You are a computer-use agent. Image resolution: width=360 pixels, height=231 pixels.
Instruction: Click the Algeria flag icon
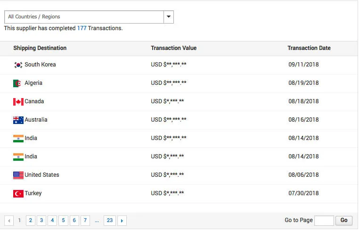[x=17, y=83]
